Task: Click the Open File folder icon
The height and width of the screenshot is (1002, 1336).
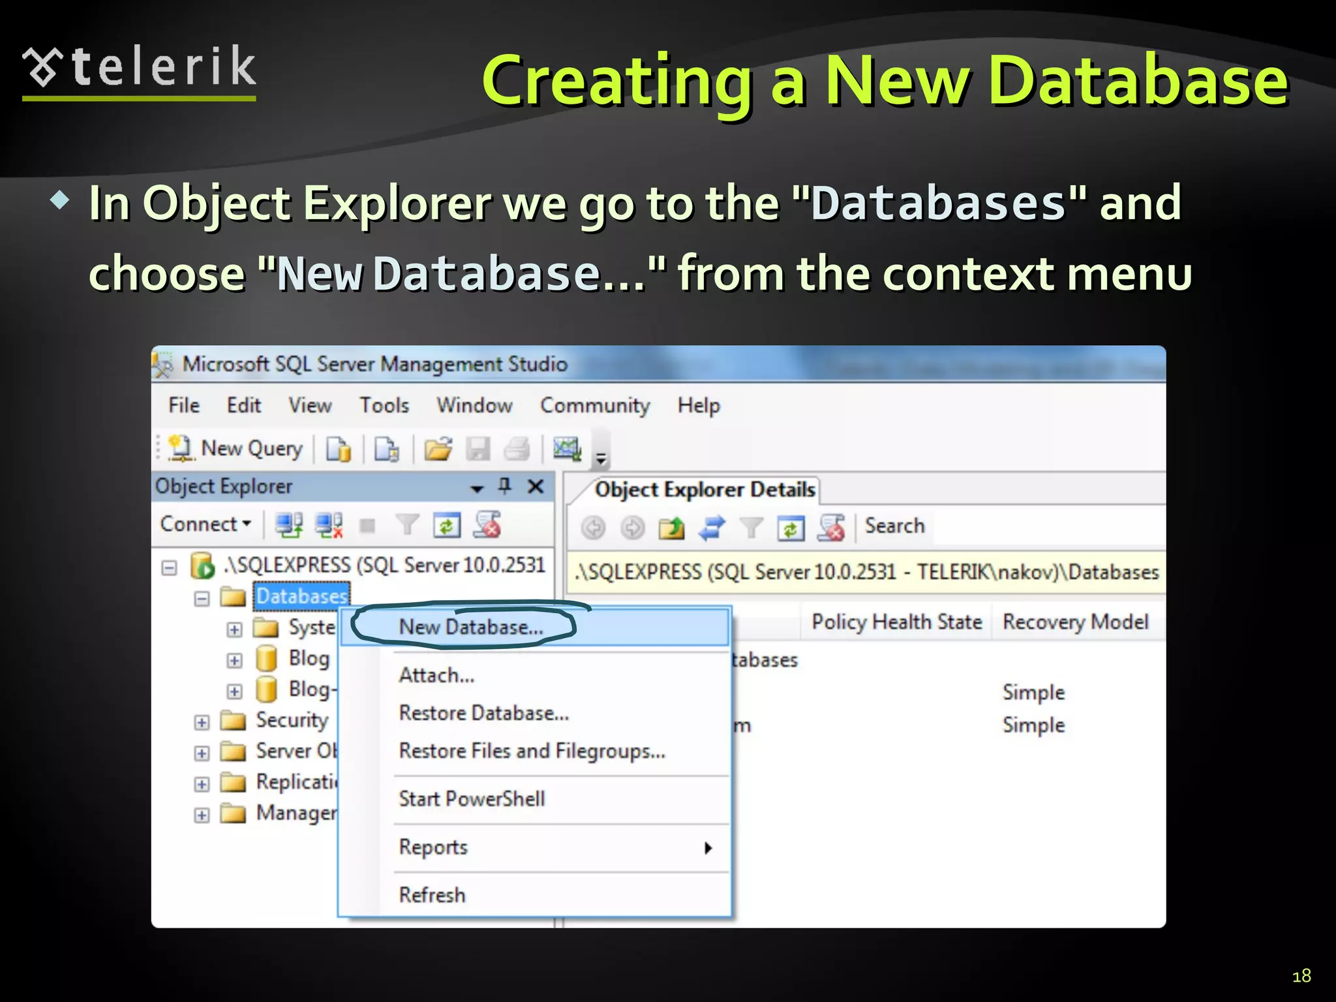Action: (438, 449)
